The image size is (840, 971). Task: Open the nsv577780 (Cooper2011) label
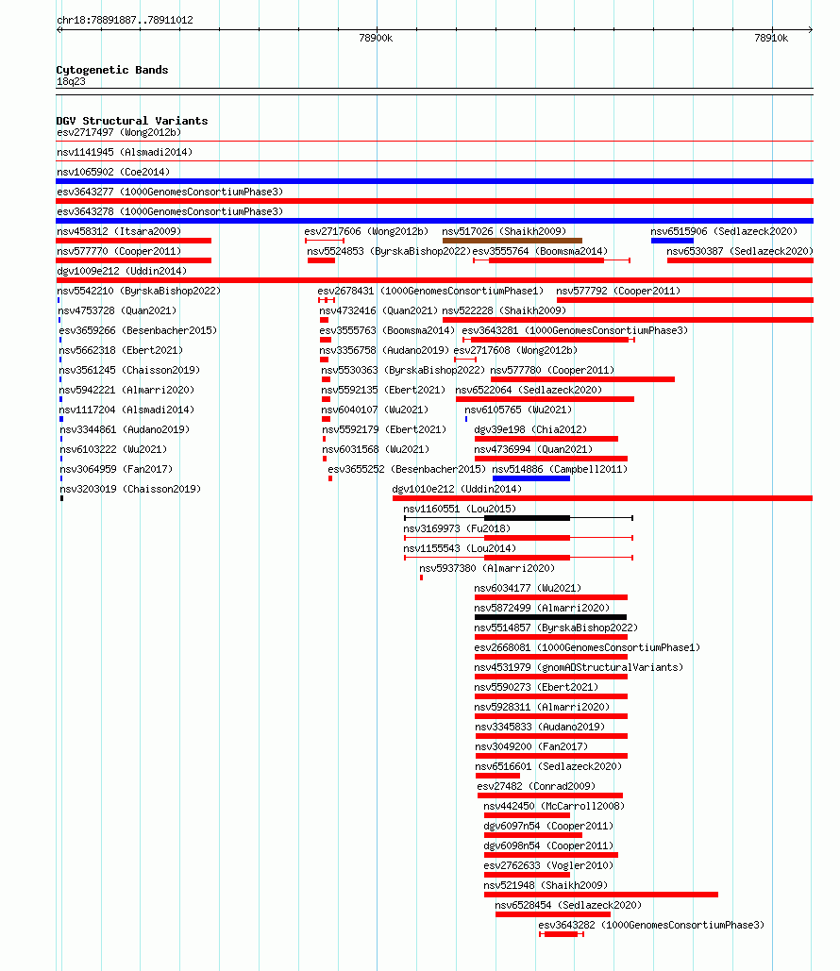552,370
